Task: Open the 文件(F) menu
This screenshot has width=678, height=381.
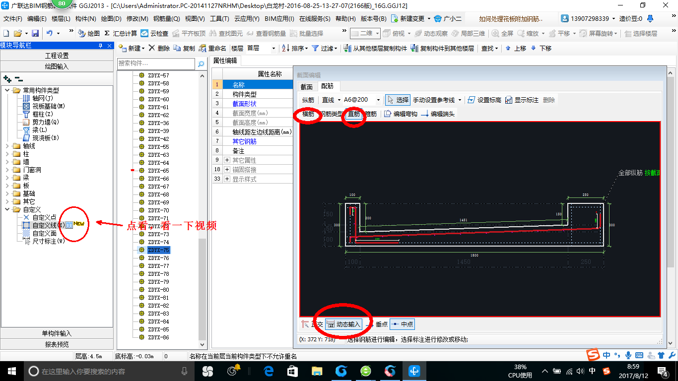Action: pos(12,19)
